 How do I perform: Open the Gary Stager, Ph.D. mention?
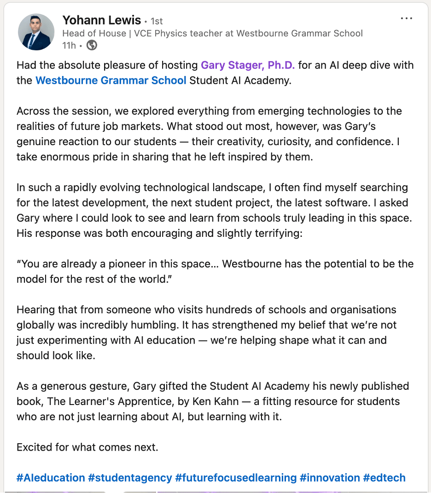coord(248,65)
